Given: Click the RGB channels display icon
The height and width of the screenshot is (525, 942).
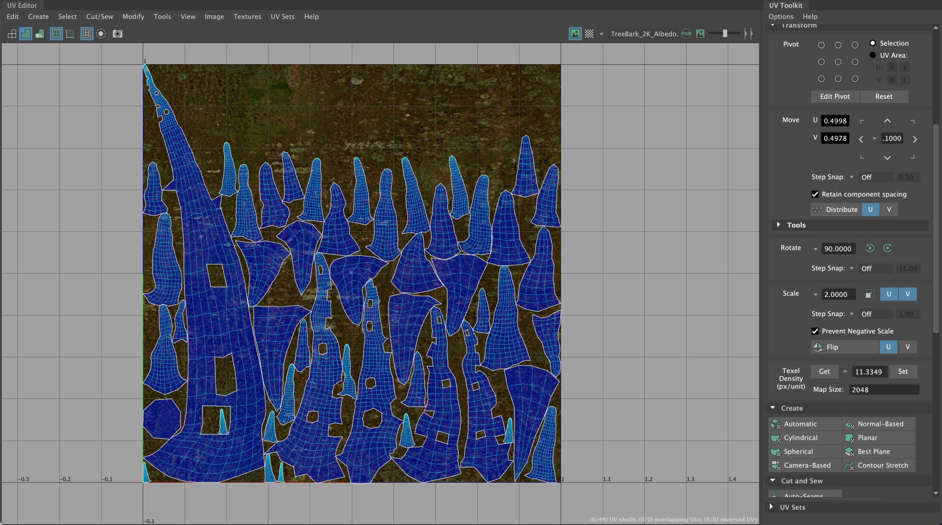Looking at the screenshot, I should 686,33.
